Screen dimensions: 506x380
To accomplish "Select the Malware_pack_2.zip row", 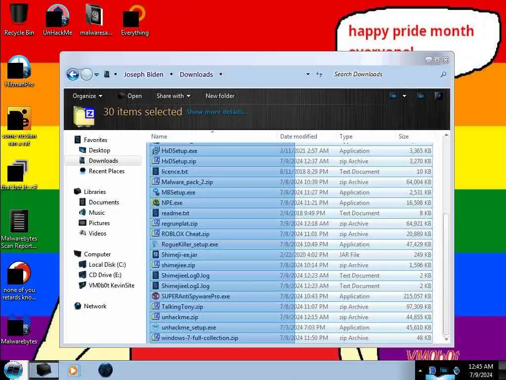I will coord(291,182).
